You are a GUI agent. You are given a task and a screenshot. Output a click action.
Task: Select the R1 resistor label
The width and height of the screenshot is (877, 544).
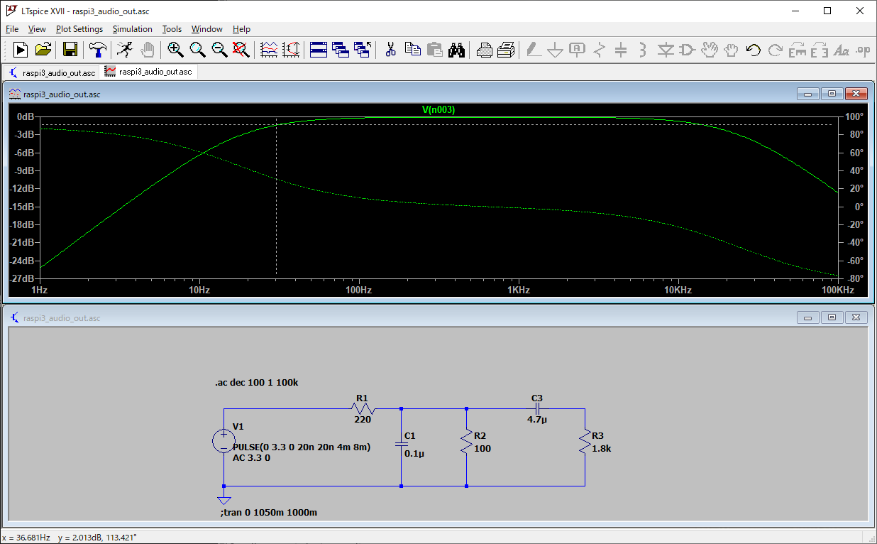[362, 398]
